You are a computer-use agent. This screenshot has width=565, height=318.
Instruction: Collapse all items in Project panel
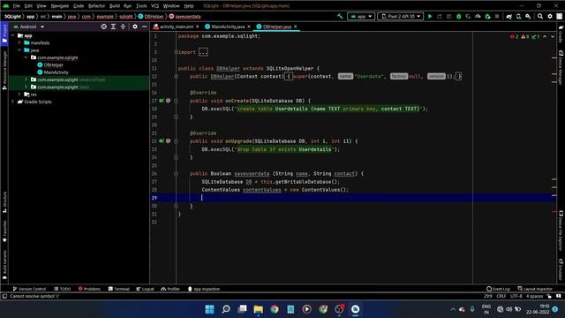coord(123,26)
